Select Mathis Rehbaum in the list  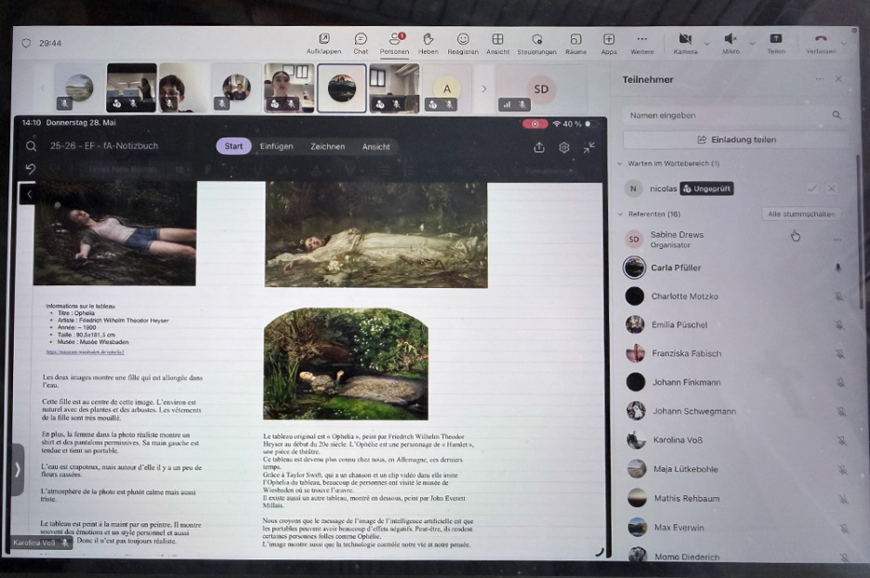pos(736,498)
